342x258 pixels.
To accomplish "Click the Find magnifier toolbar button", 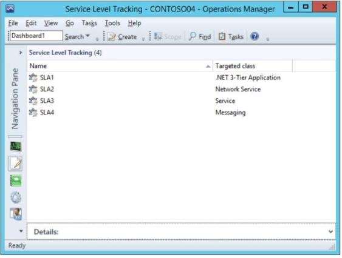I will 200,36.
